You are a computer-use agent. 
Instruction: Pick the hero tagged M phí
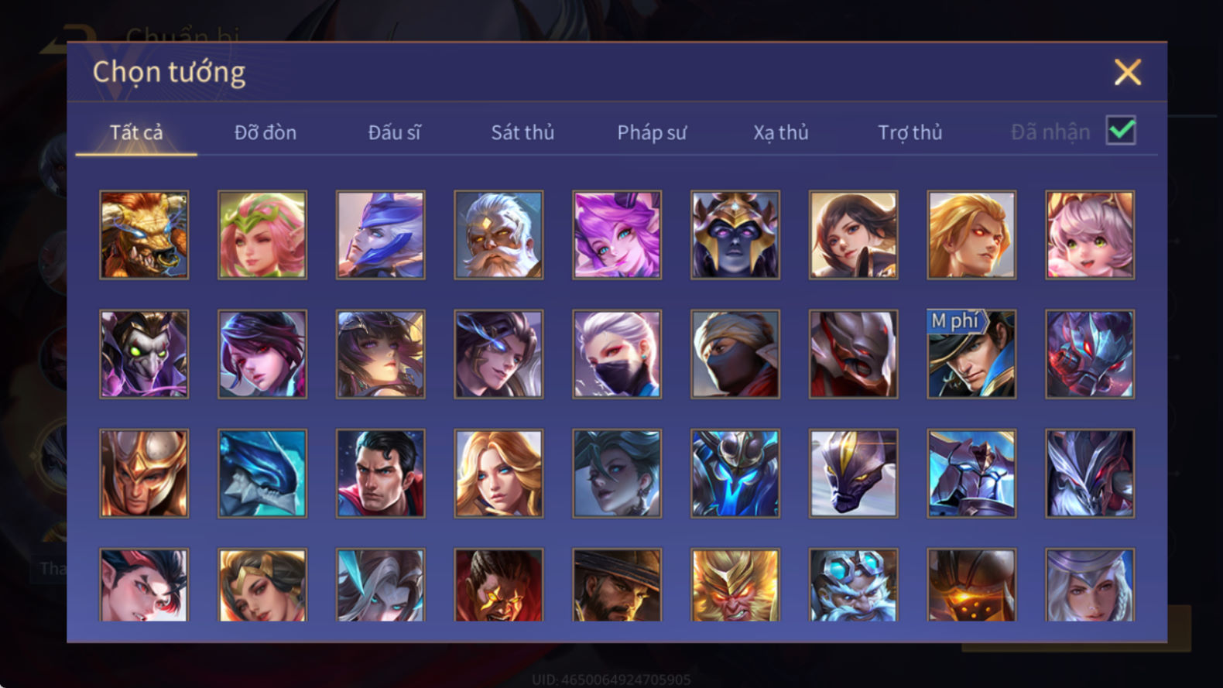971,354
